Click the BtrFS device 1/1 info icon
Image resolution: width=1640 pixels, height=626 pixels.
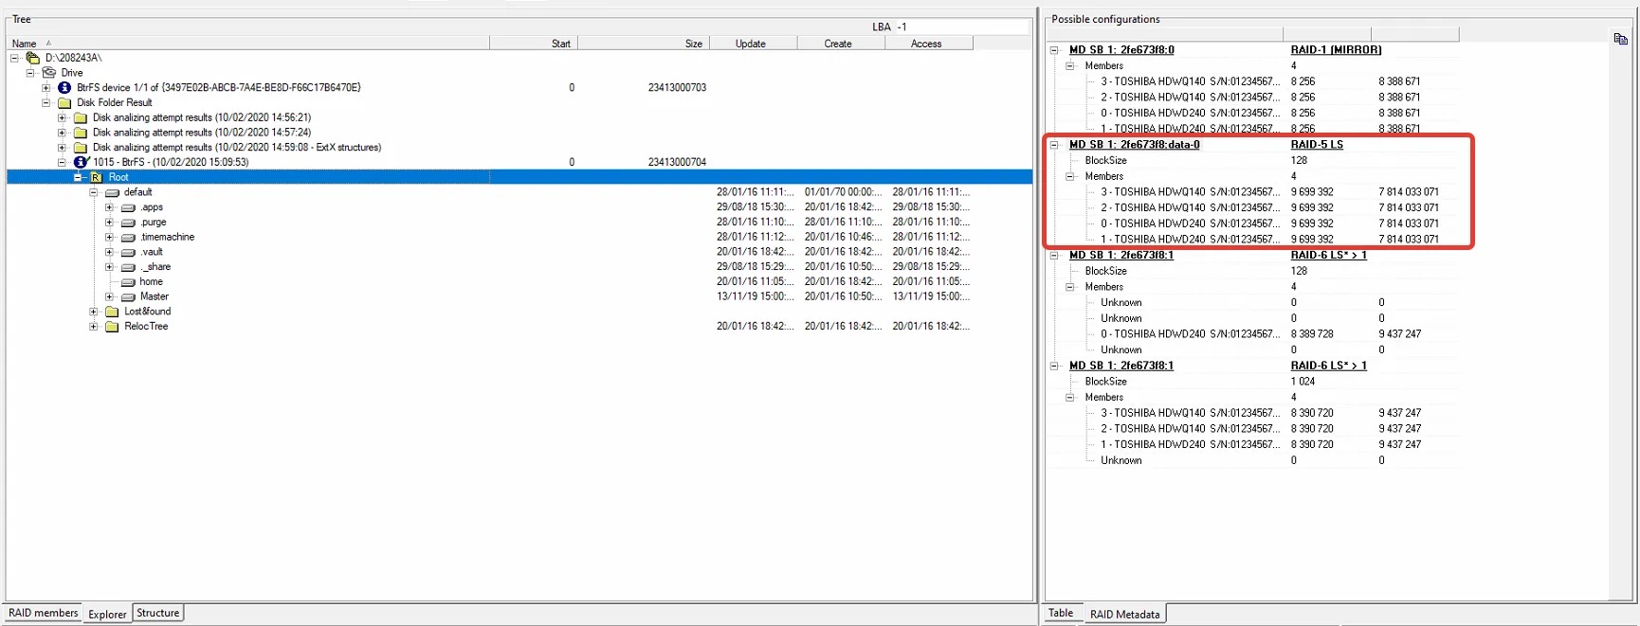tap(64, 88)
